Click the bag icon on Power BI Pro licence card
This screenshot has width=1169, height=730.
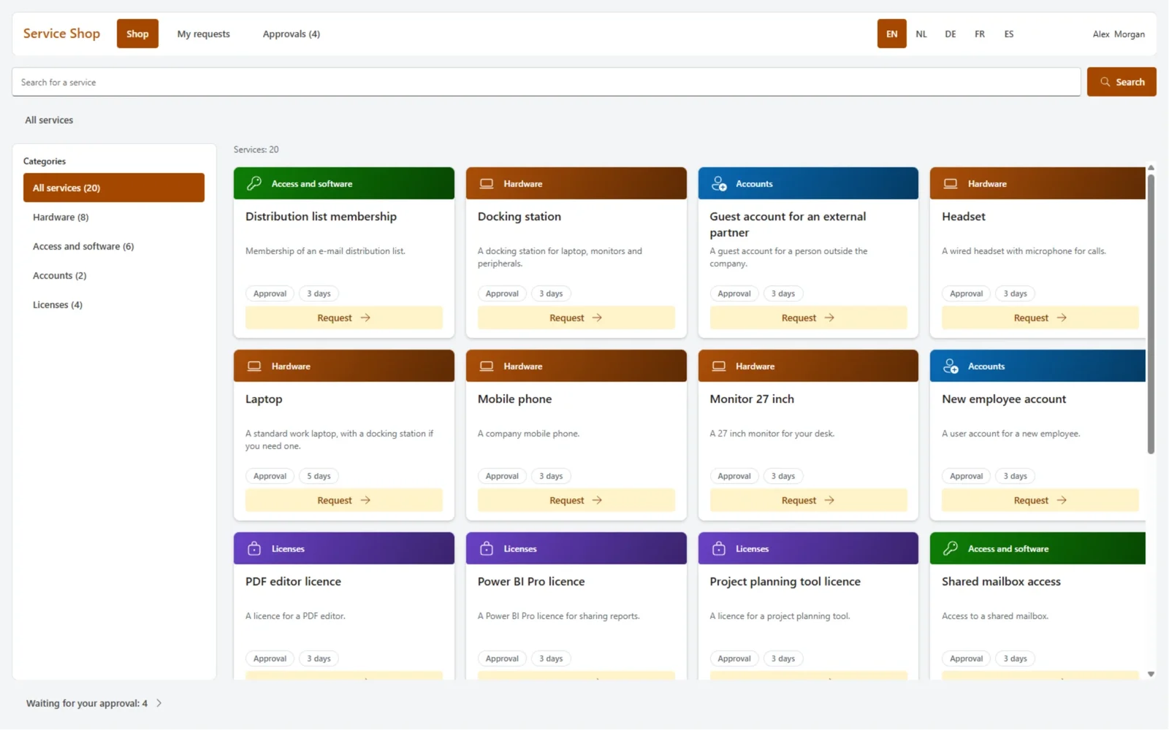(x=487, y=548)
